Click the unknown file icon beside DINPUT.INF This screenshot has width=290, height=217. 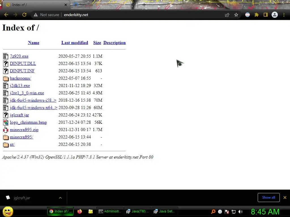click(x=6, y=71)
